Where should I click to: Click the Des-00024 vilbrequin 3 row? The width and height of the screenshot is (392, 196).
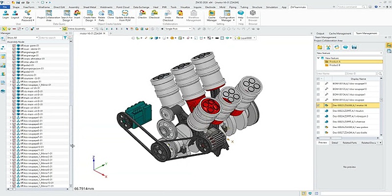pyautogui.click(x=348, y=116)
